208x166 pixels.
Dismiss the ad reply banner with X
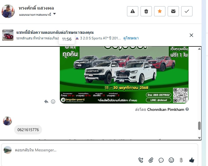coord(191,35)
